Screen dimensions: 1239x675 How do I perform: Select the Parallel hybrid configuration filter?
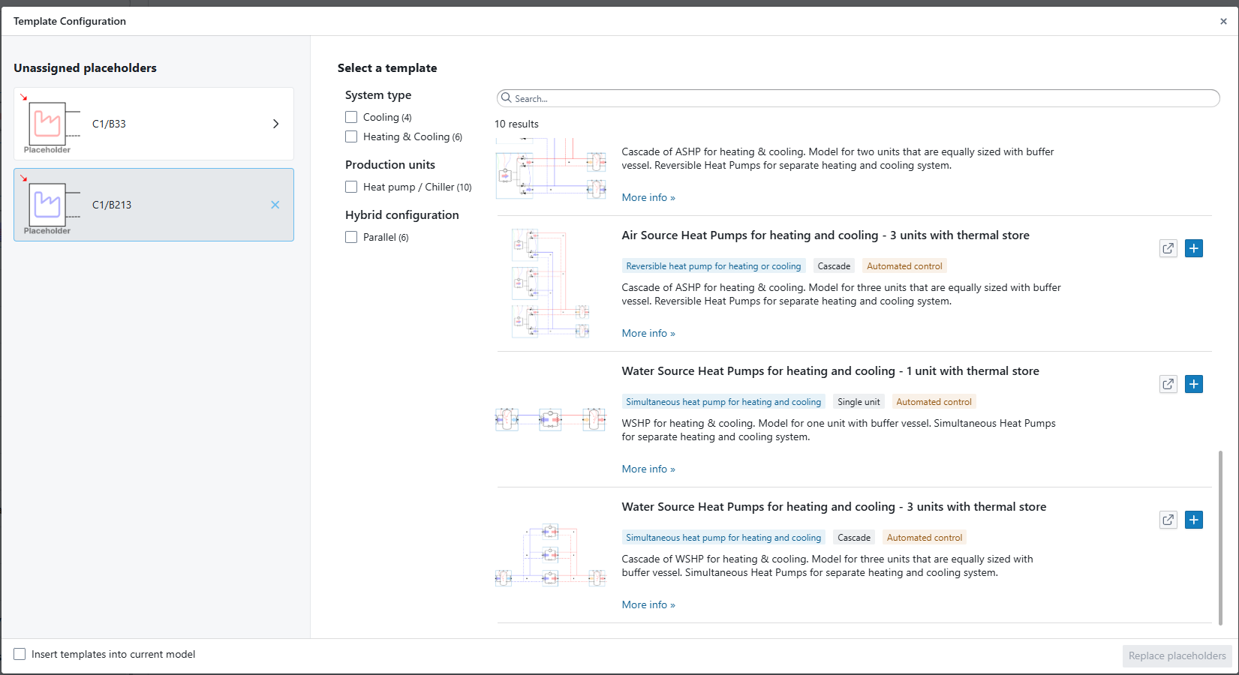tap(351, 237)
